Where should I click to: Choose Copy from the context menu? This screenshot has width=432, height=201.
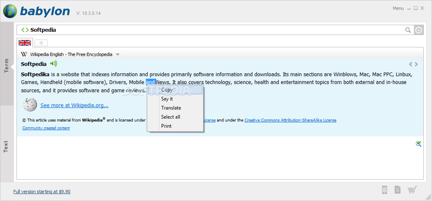coord(175,90)
